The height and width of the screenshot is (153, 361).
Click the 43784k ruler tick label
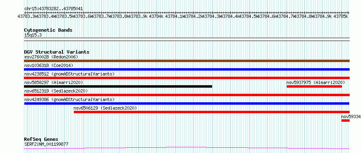click(156, 16)
